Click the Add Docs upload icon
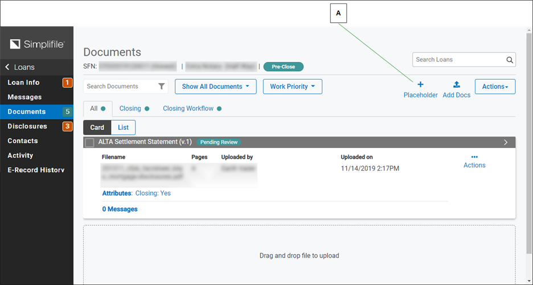The width and height of the screenshot is (533, 285). pos(457,84)
